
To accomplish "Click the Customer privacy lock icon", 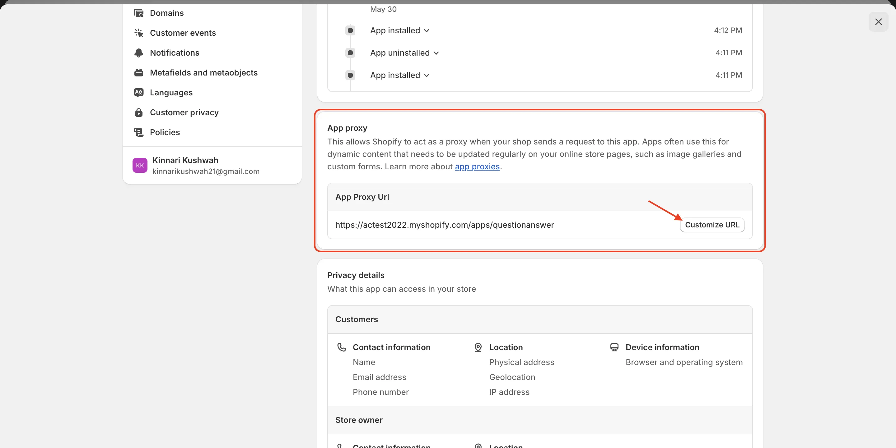I will pyautogui.click(x=139, y=112).
